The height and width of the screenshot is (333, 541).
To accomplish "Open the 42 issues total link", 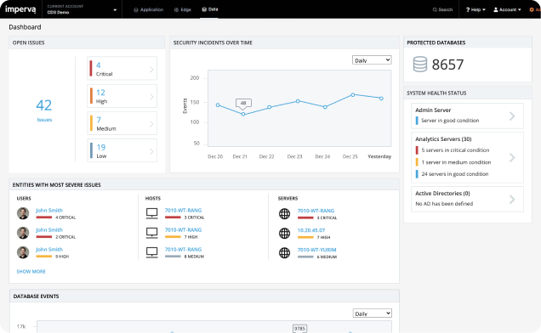I will [x=44, y=110].
